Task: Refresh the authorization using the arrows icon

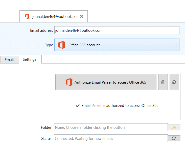Action: tap(174, 82)
